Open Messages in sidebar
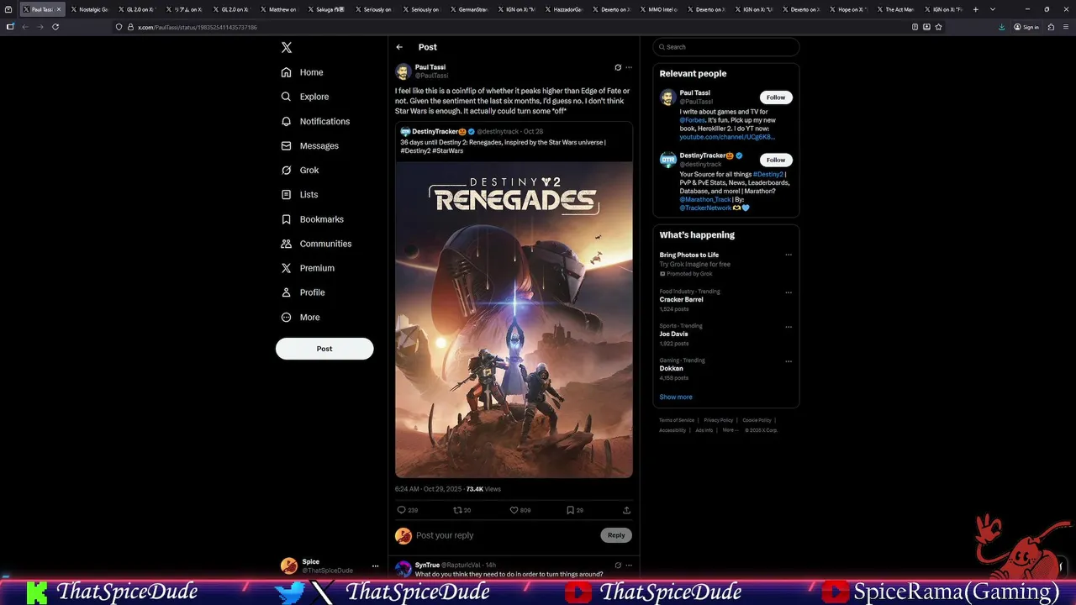Screen dimensions: 1076x605 310,145
